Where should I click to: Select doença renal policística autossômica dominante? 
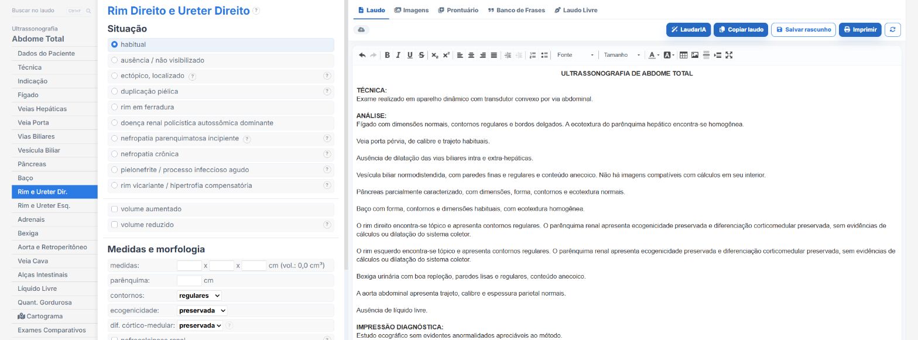(x=115, y=123)
